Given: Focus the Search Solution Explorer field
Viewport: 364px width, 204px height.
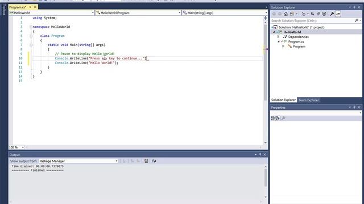Looking at the screenshot, I should pos(312,20).
